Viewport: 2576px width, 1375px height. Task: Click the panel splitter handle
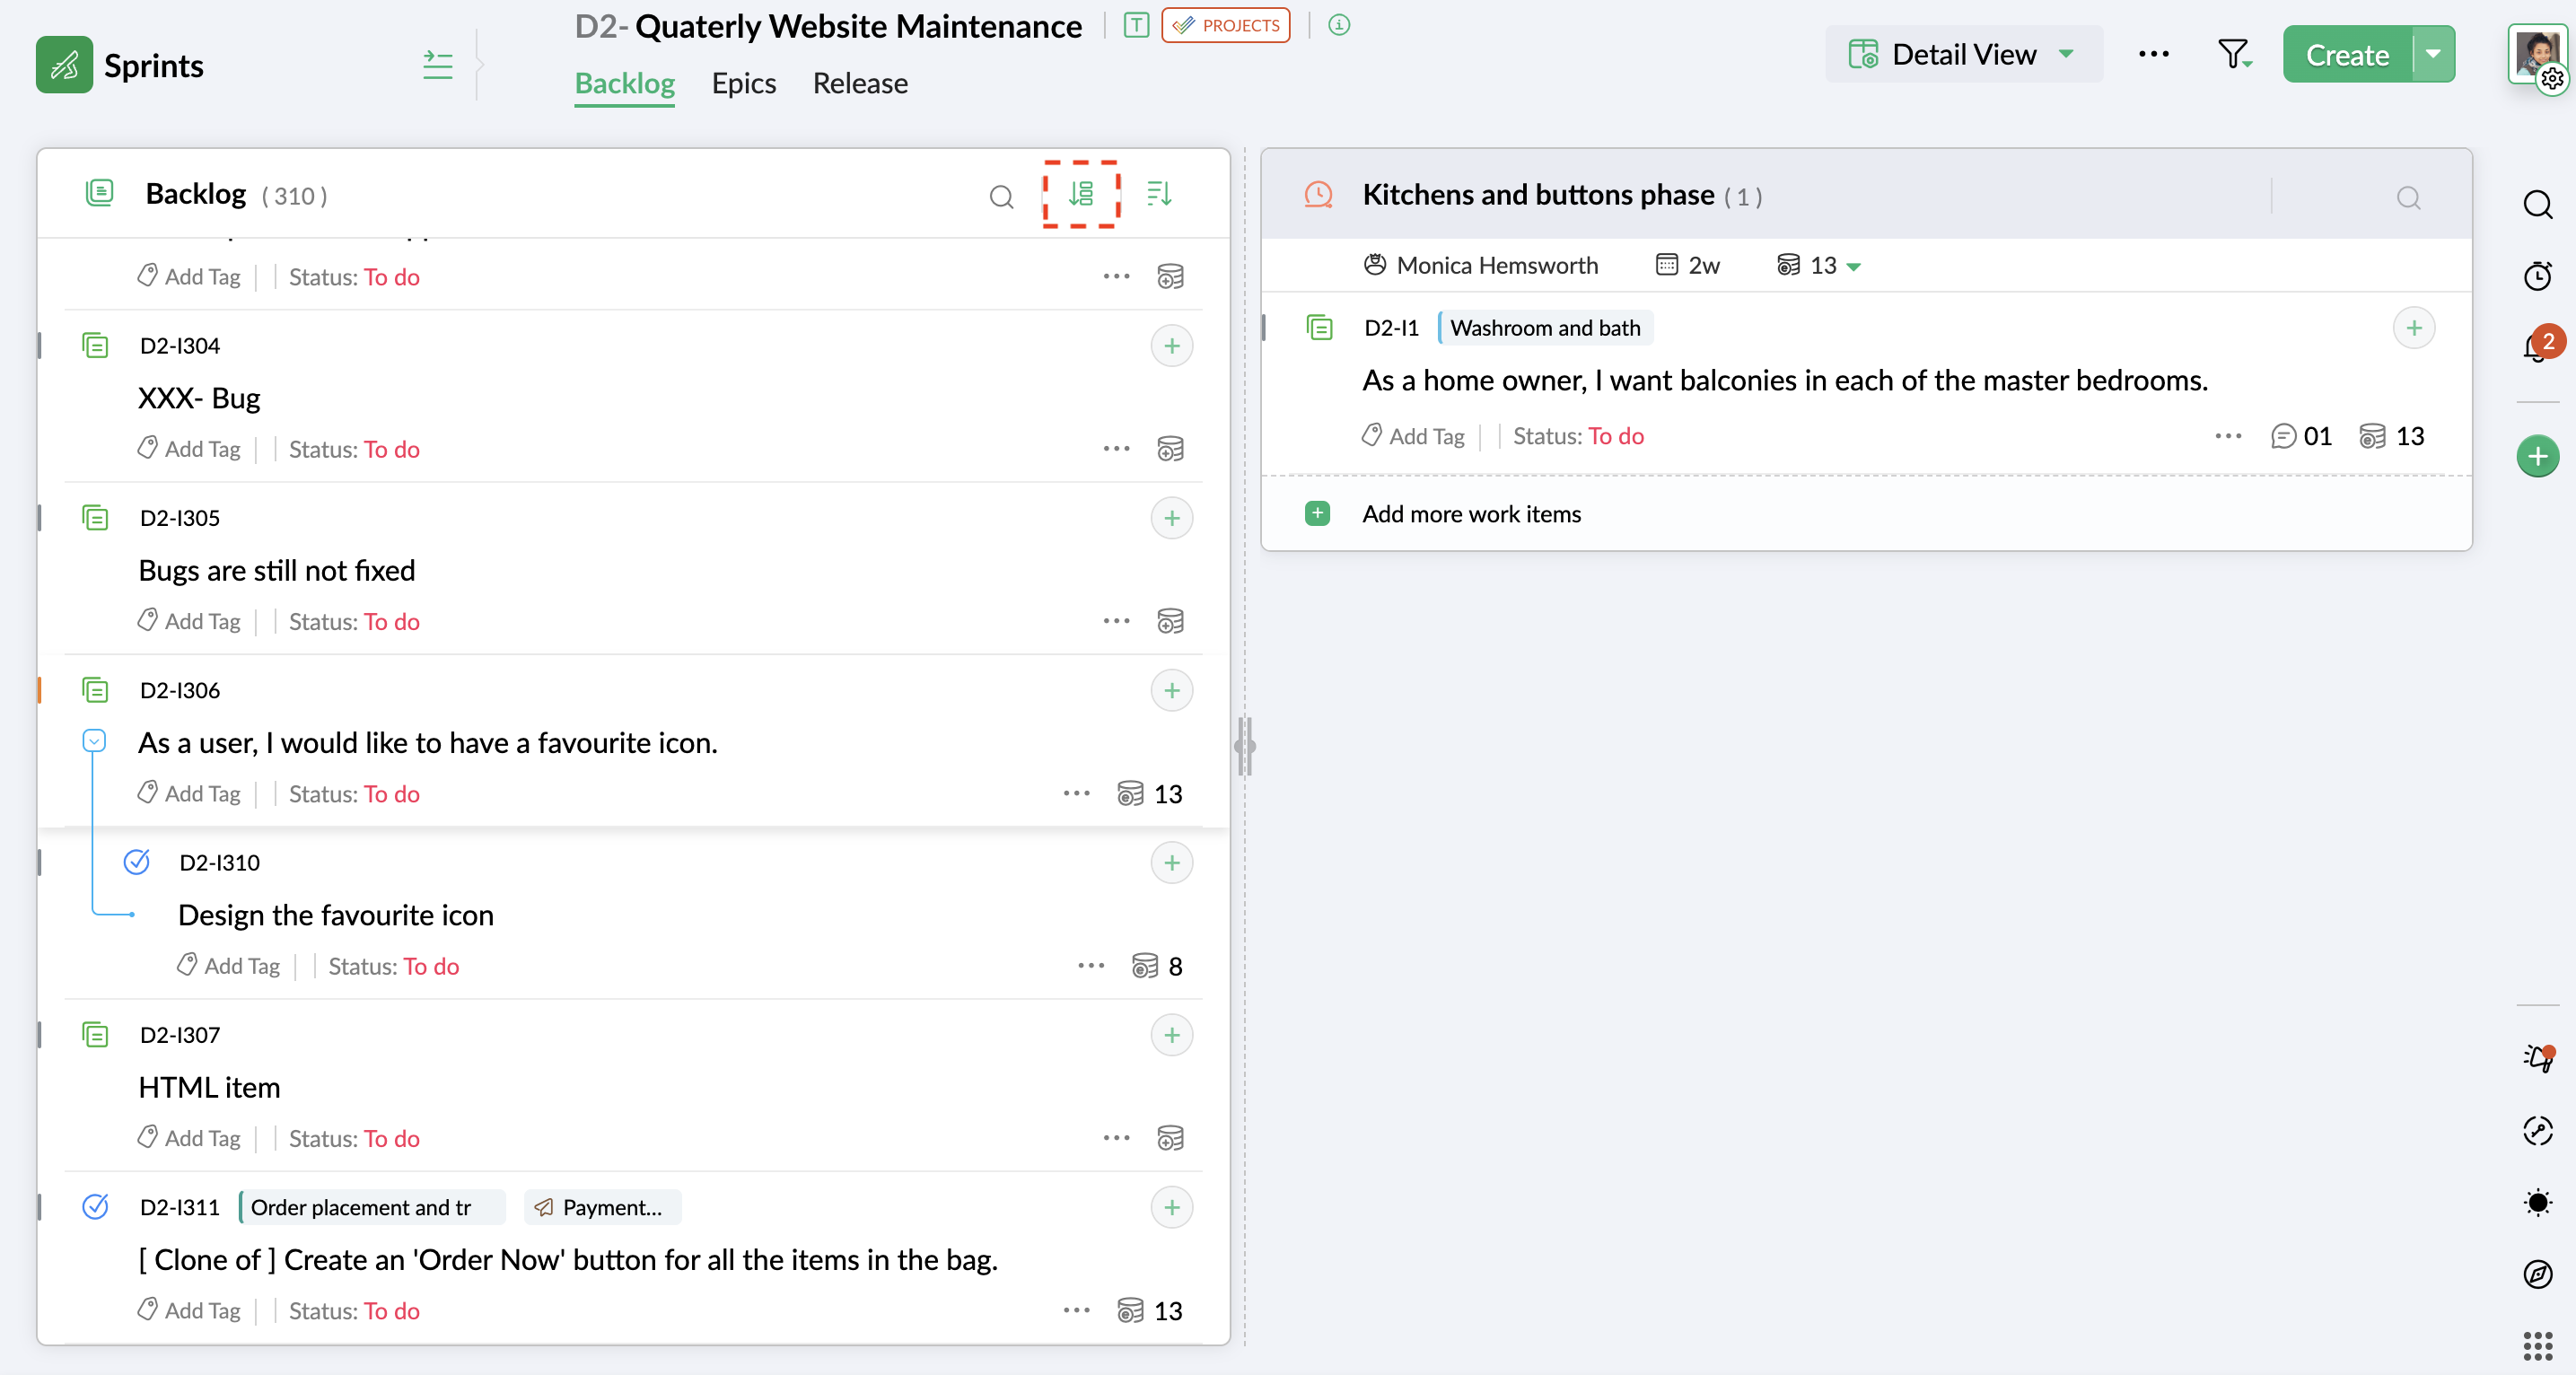1245,746
